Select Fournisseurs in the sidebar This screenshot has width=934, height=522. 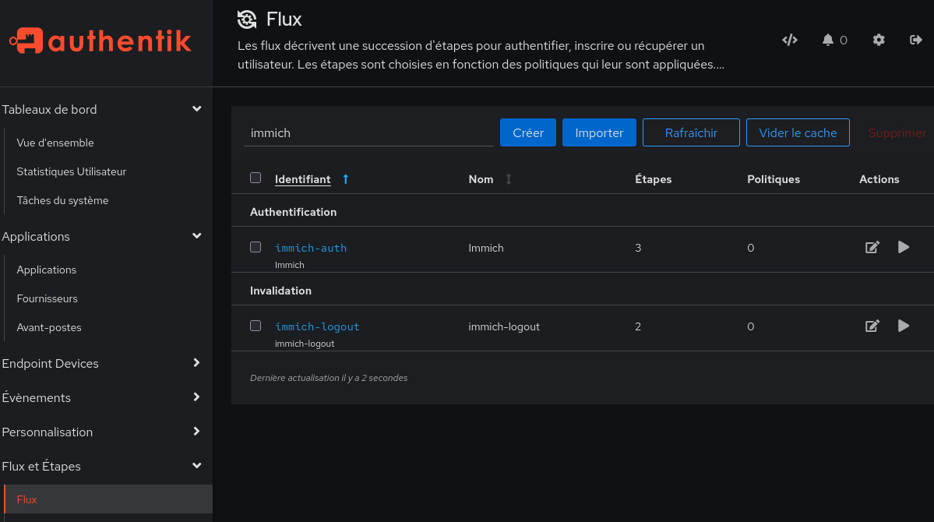coord(47,298)
